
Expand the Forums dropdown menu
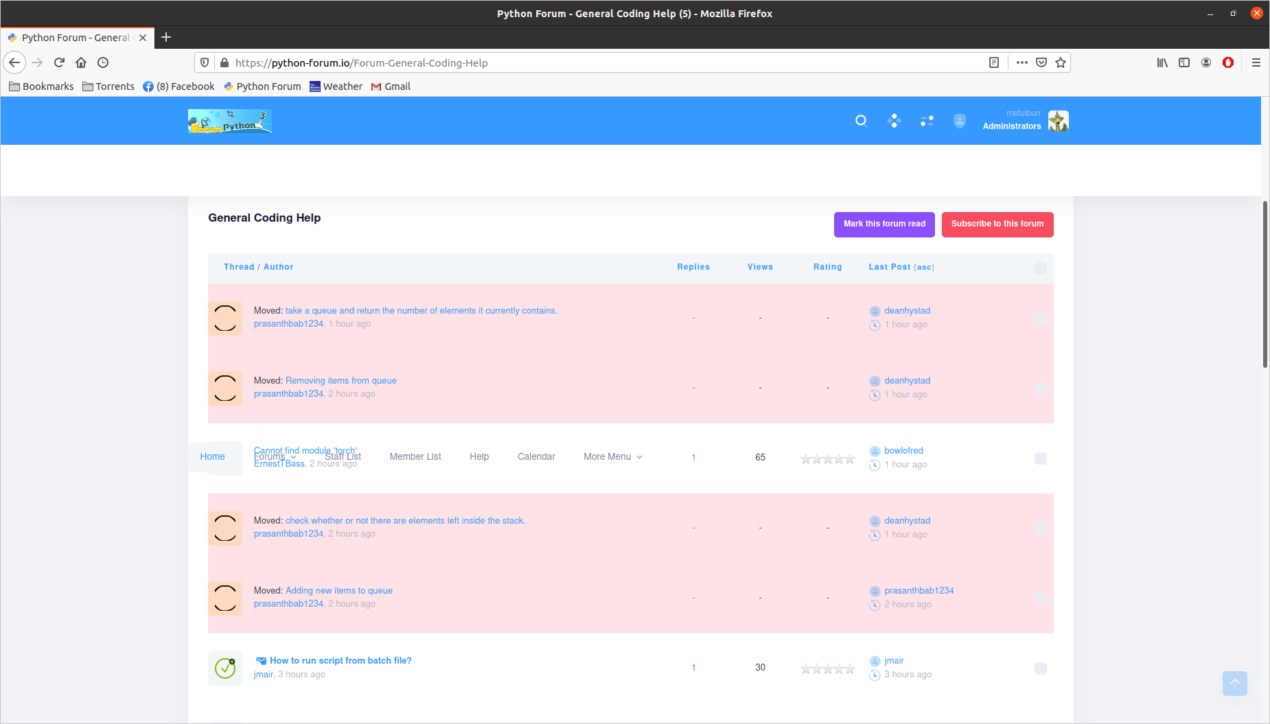275,457
